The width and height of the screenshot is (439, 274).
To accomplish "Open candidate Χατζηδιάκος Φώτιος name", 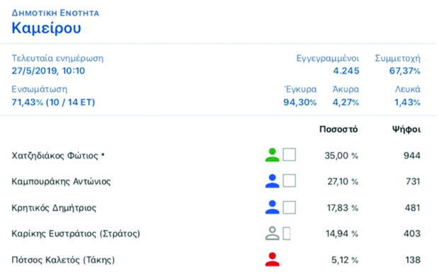I will (x=58, y=155).
